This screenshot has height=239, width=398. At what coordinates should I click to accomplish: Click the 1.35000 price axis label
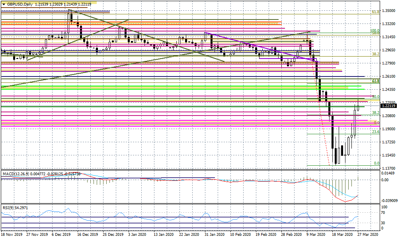[x=388, y=11]
